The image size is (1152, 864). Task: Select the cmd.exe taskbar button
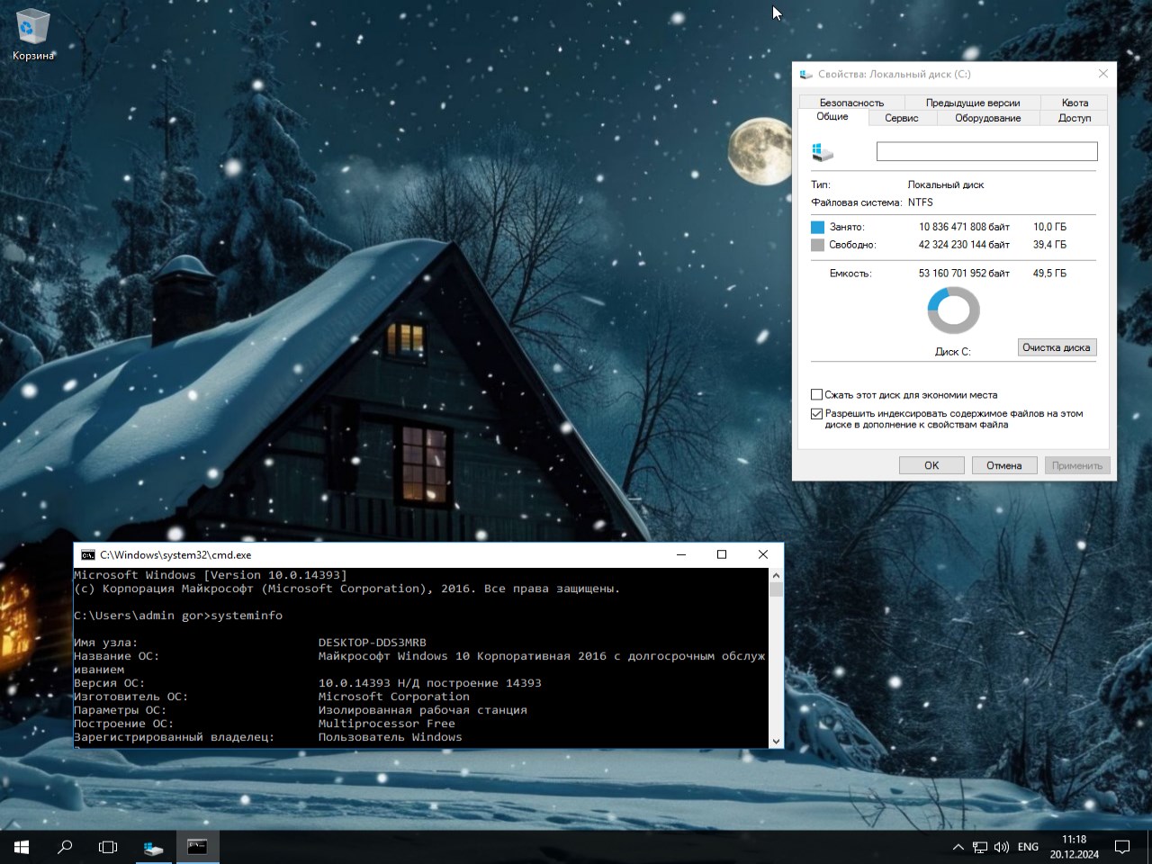(197, 847)
